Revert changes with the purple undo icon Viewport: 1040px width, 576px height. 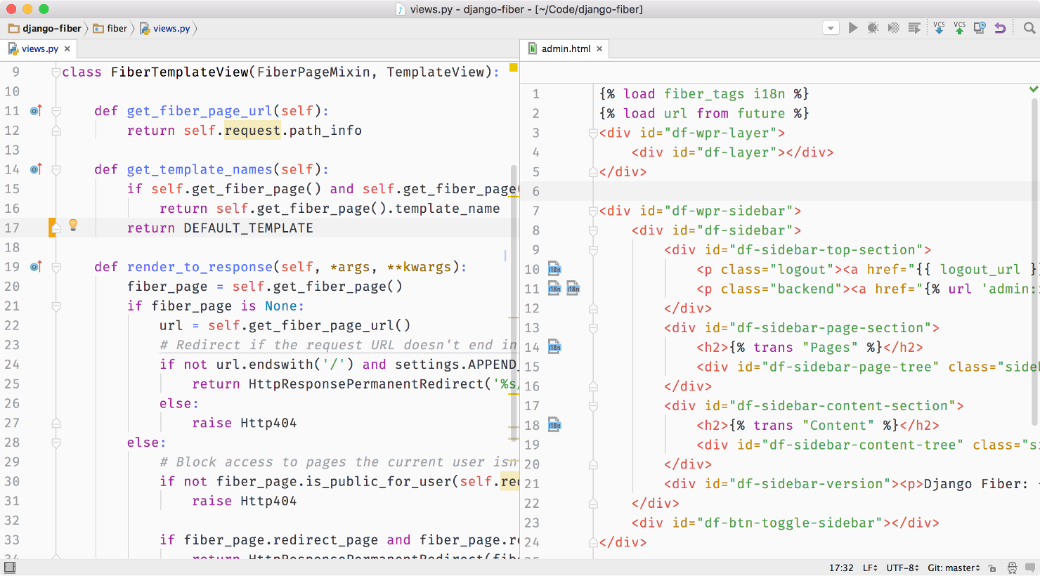[1000, 27]
